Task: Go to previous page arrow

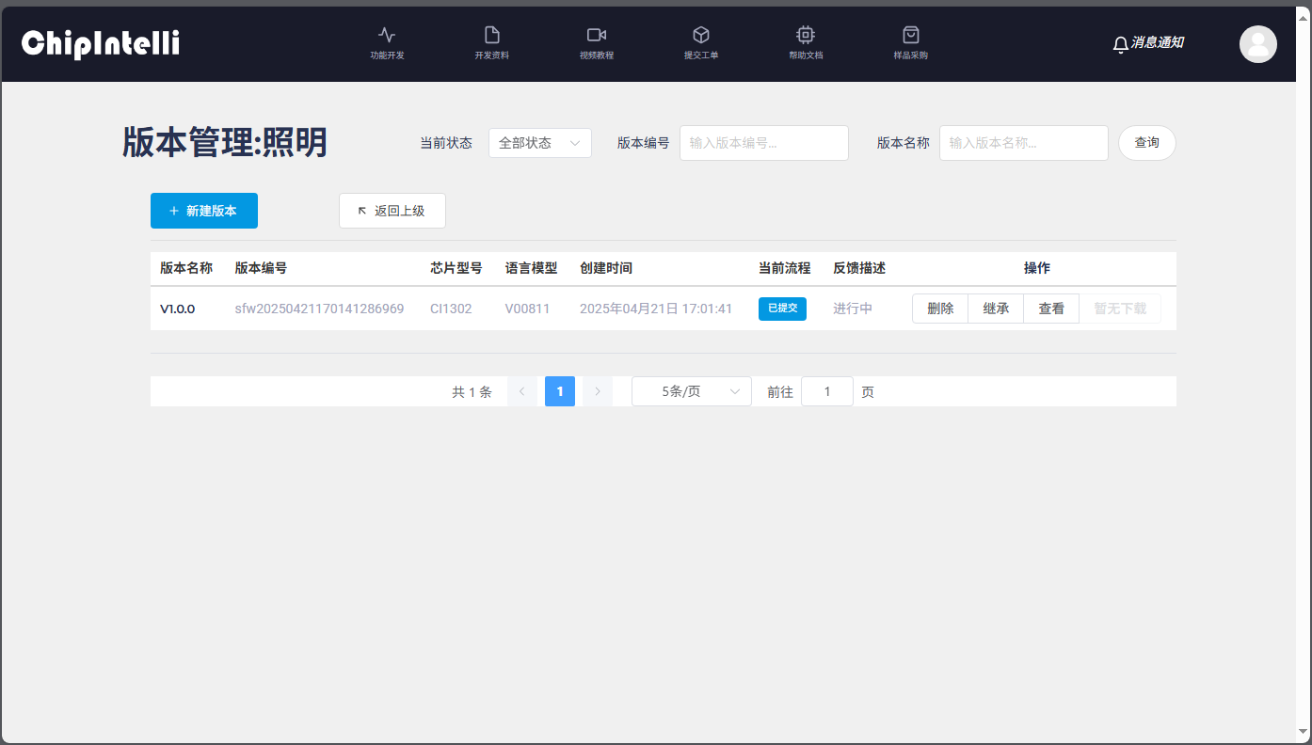Action: click(522, 391)
